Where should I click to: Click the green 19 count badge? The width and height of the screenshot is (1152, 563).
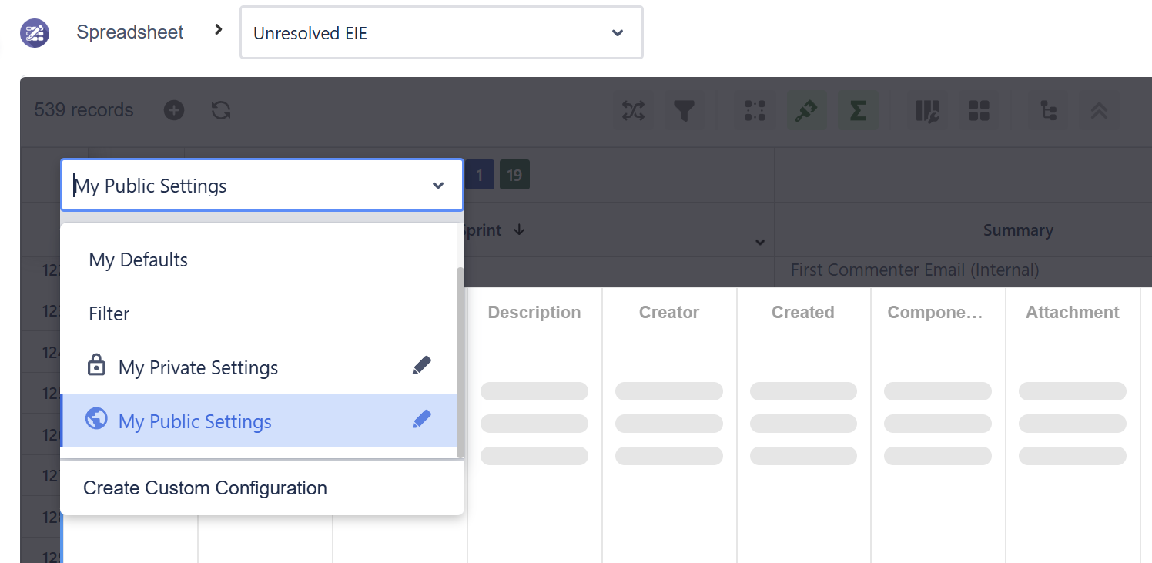point(514,176)
